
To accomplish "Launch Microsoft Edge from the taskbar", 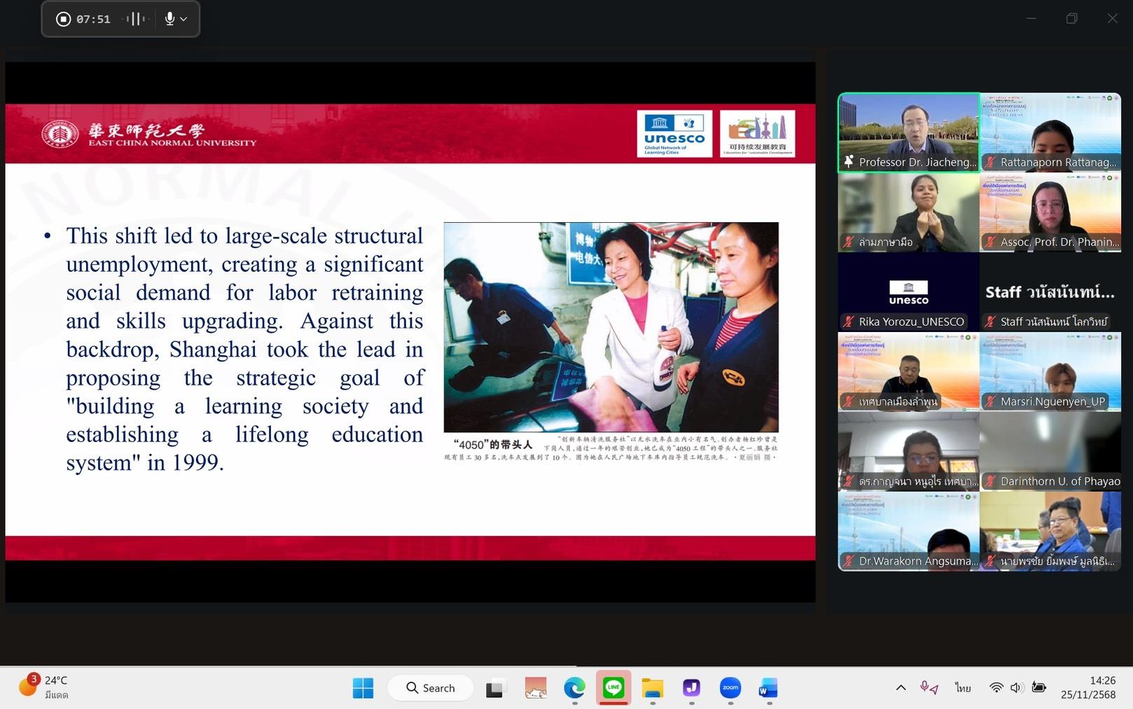I will tap(574, 688).
